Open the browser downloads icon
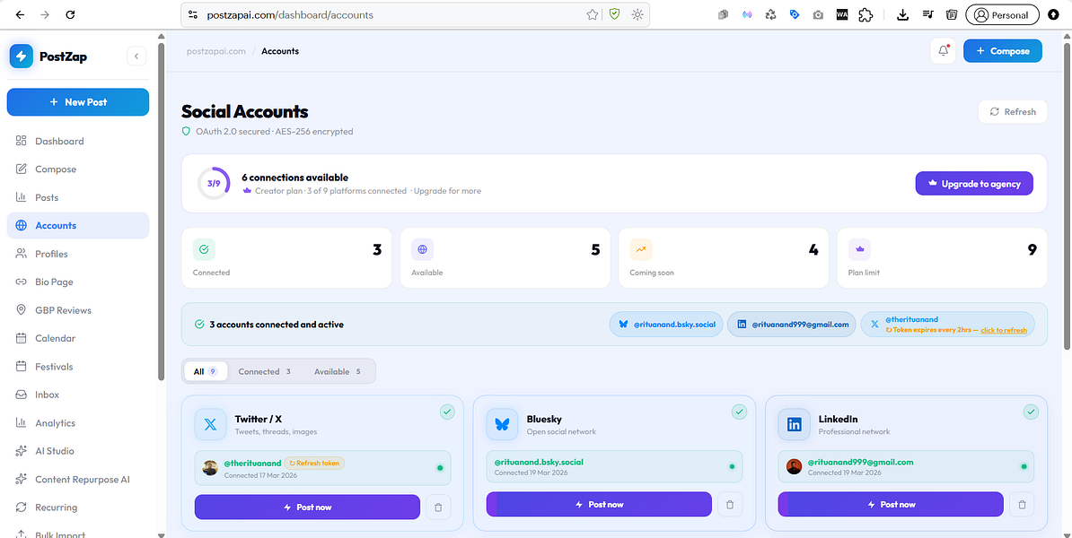 902,14
